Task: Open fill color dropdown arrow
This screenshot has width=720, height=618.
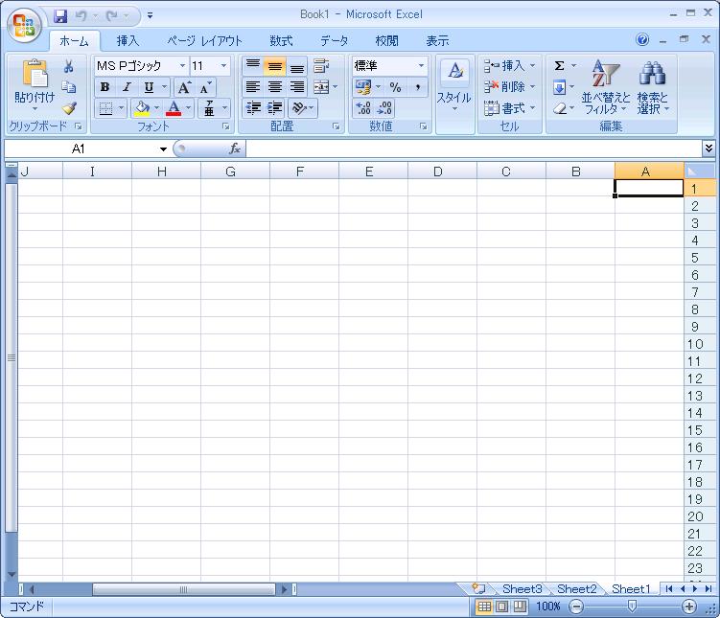Action: coord(156,108)
